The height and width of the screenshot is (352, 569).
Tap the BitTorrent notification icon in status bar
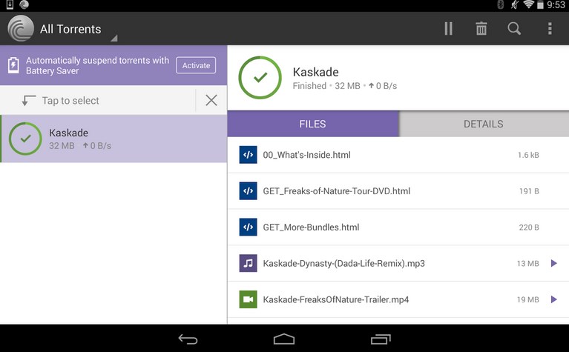click(24, 4)
